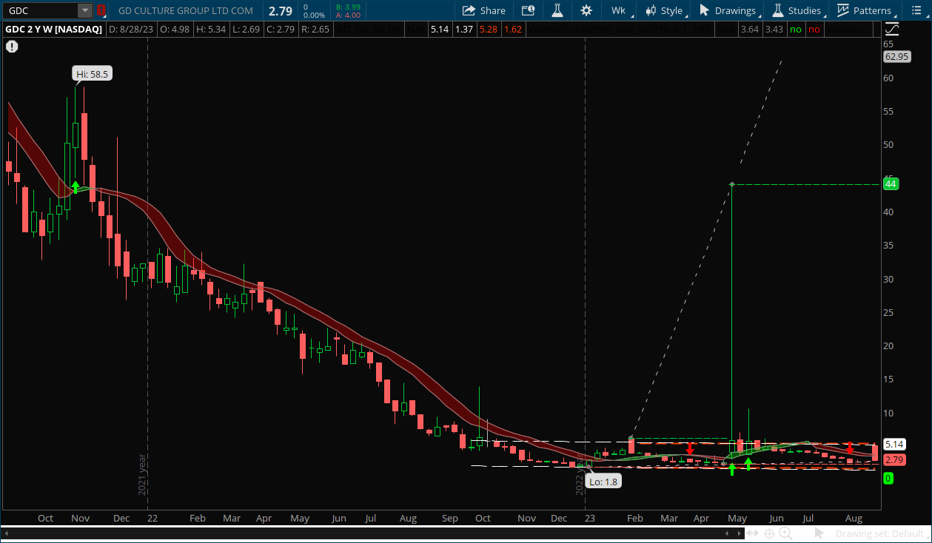Click the D: 8/28/23 date readout

click(x=132, y=29)
